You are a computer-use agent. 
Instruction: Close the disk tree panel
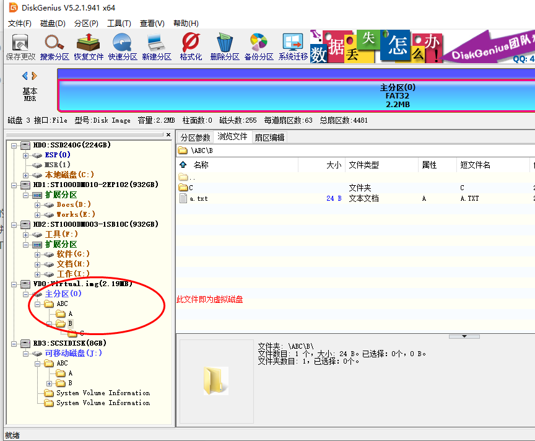168,135
